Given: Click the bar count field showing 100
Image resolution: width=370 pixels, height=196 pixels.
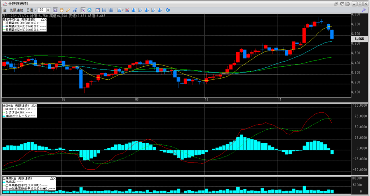Looking at the screenshot, I should click(41, 10).
